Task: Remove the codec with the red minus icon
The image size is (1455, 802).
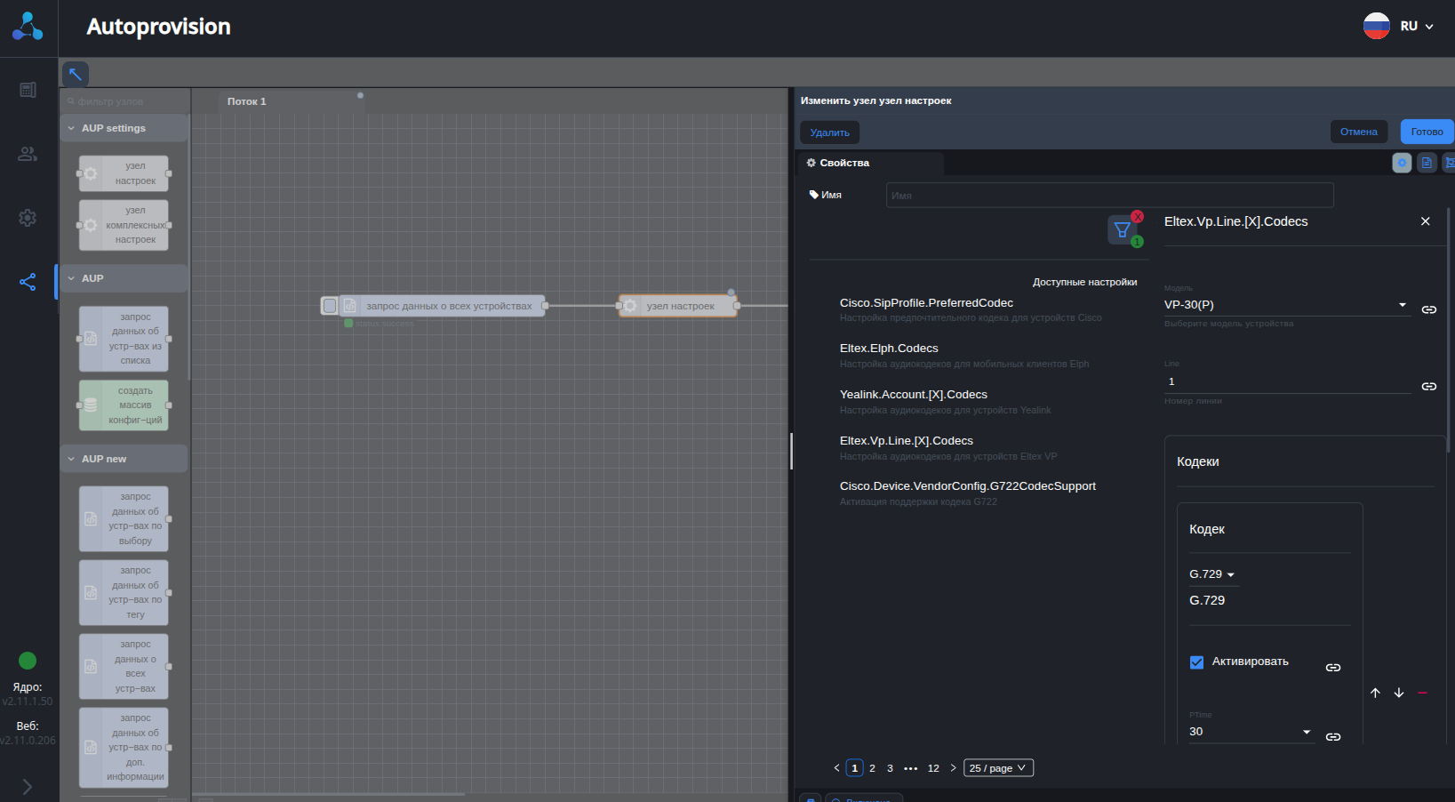Action: (x=1422, y=693)
